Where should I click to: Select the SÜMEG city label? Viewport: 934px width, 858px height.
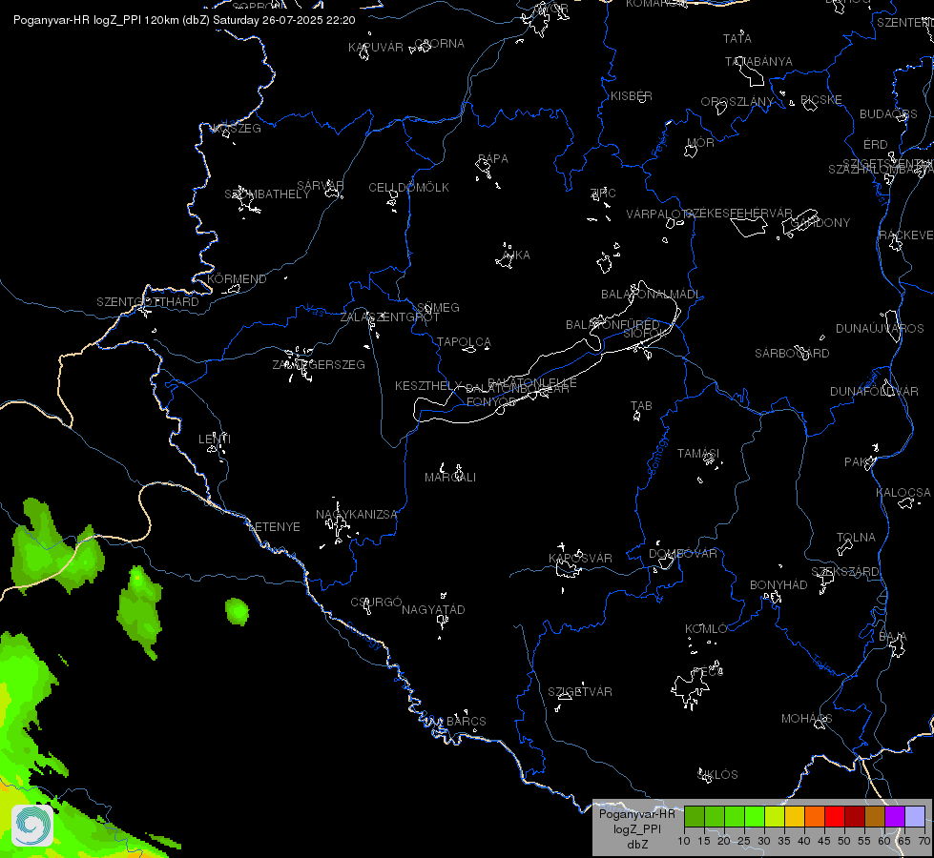pos(438,308)
